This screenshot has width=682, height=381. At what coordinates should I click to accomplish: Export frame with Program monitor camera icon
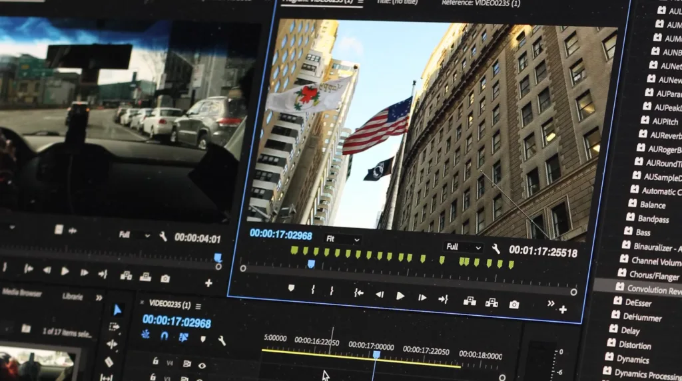click(x=513, y=305)
